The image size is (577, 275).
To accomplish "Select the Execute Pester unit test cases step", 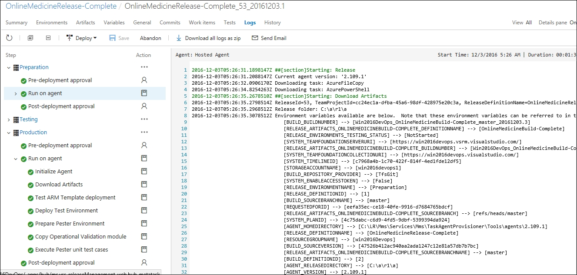I will coord(72,250).
